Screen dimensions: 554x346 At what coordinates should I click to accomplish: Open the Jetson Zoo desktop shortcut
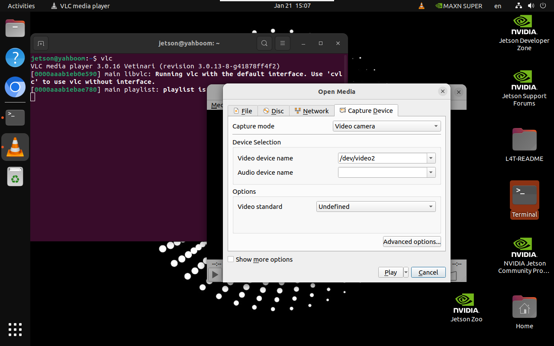(466, 308)
